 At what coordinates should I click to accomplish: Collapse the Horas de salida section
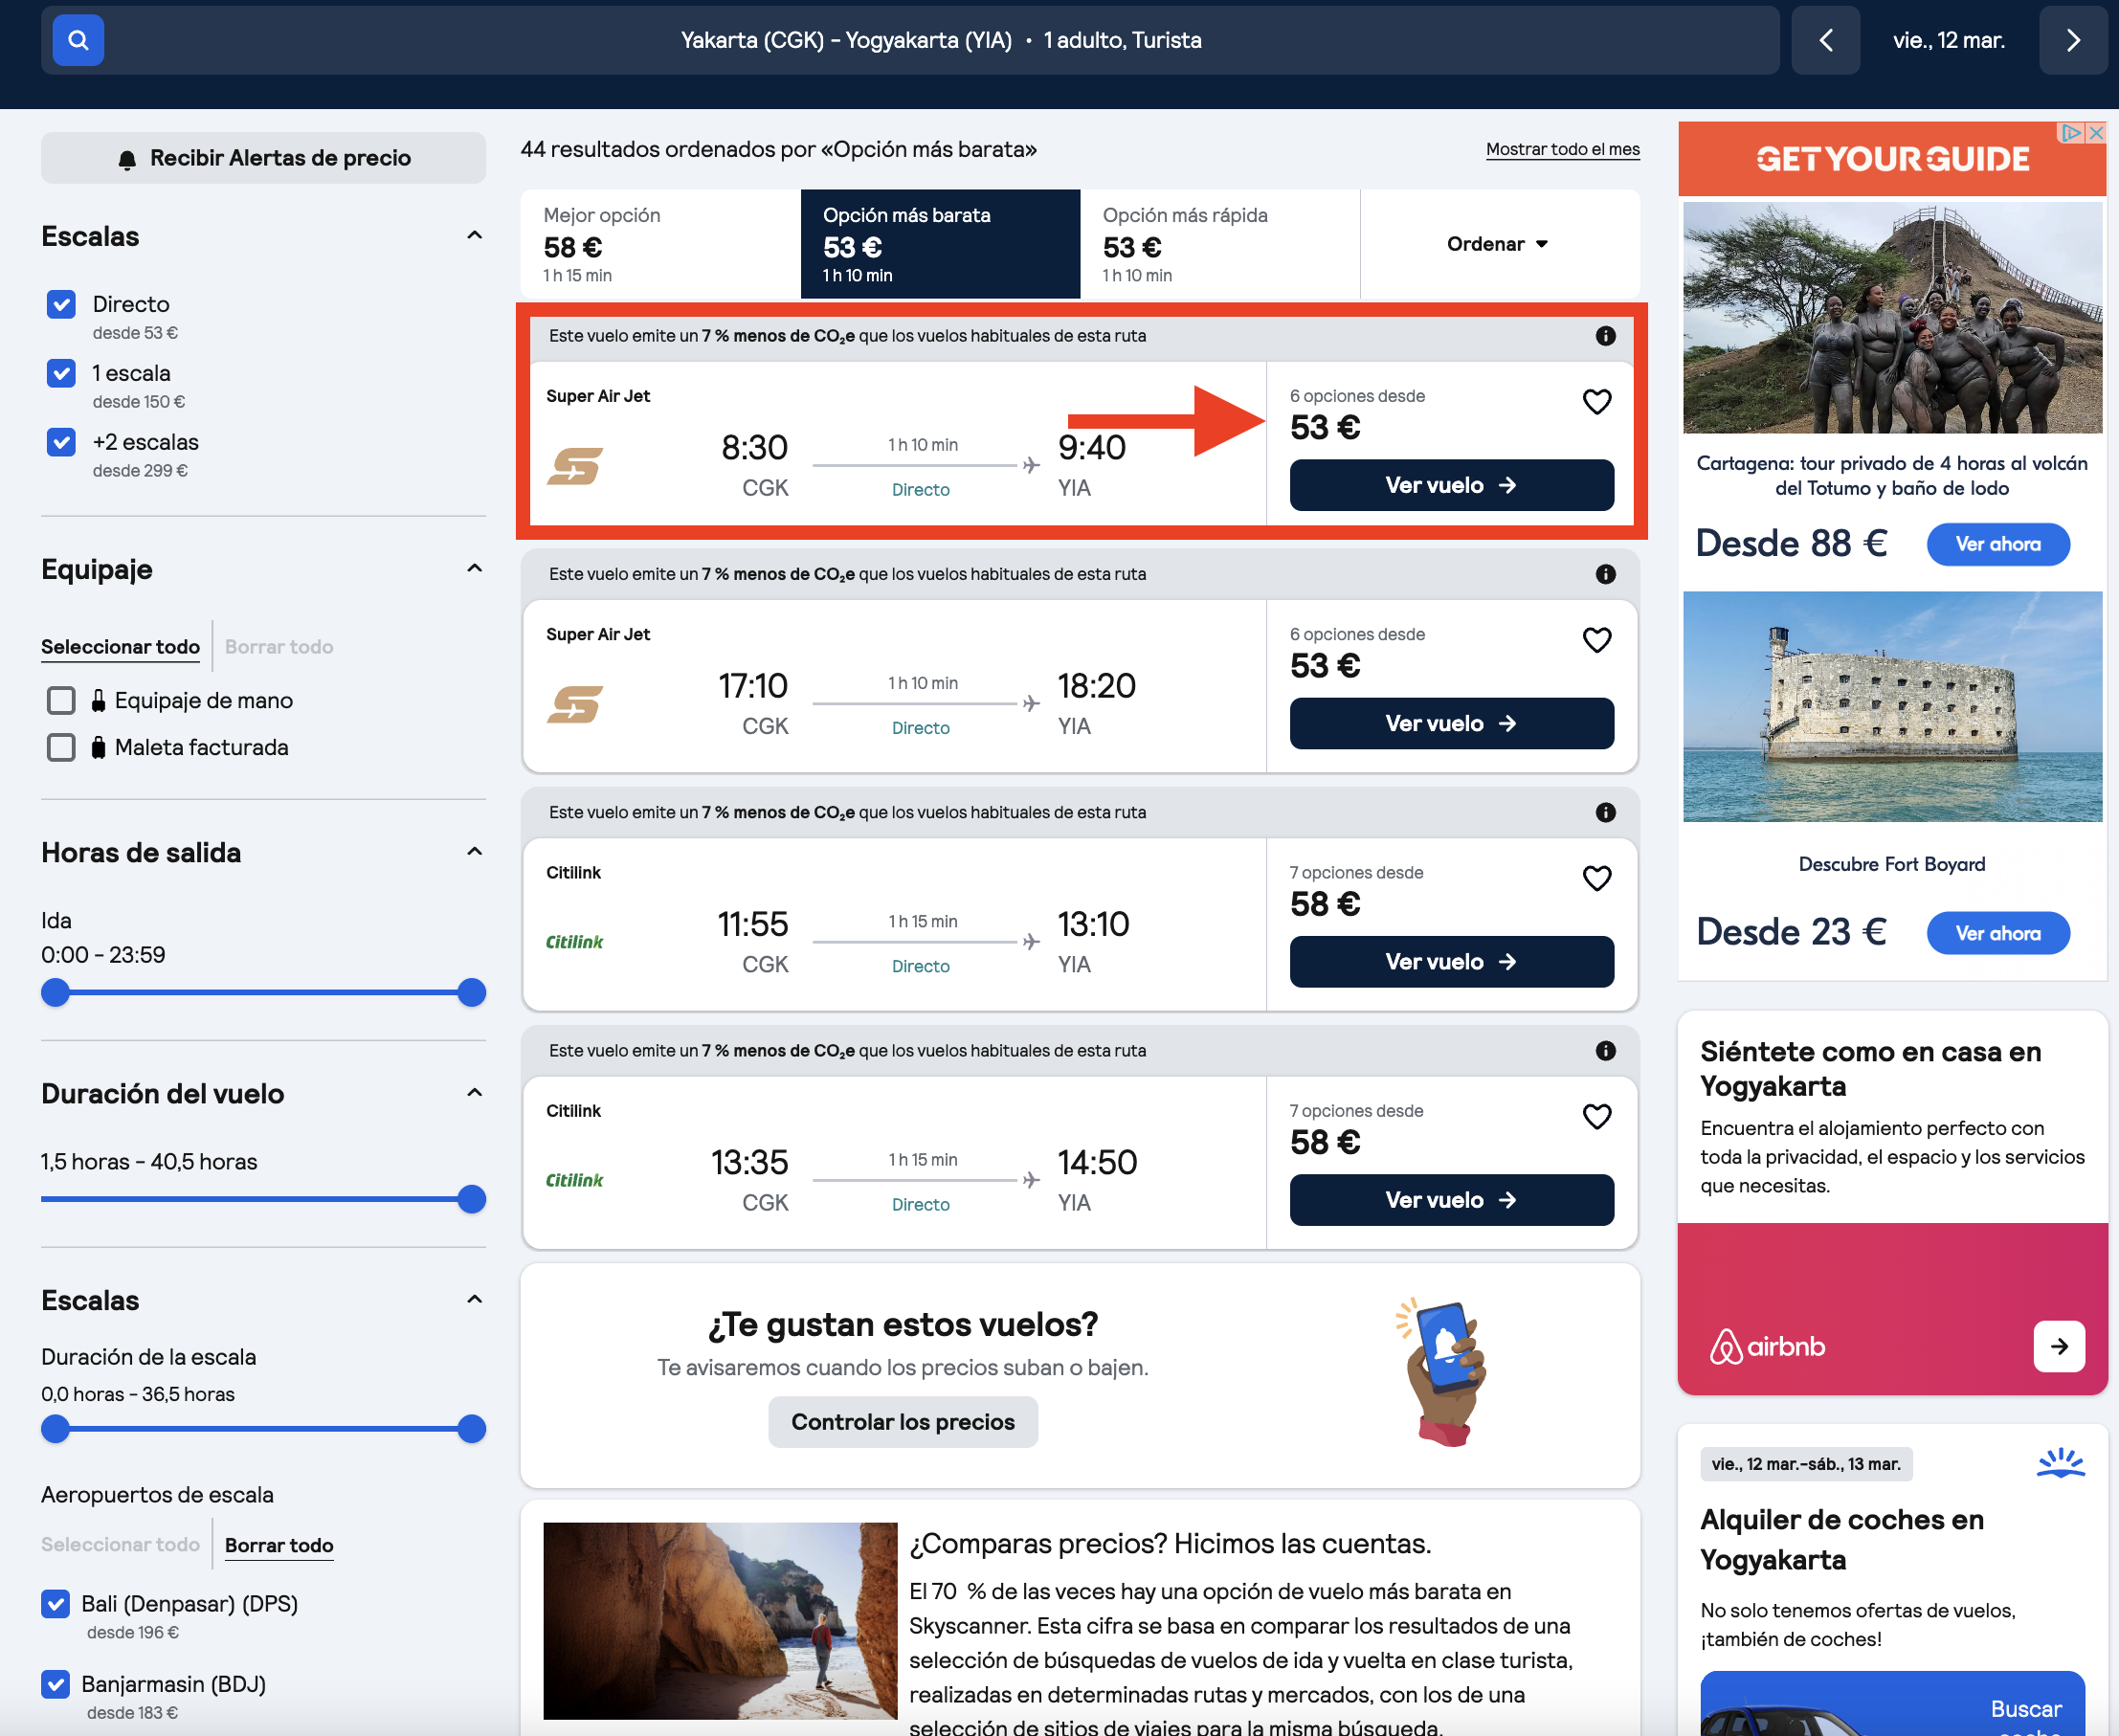click(475, 852)
